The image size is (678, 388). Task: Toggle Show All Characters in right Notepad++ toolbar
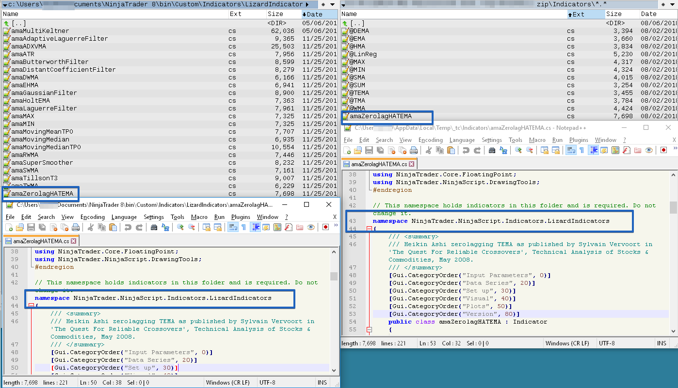click(581, 150)
